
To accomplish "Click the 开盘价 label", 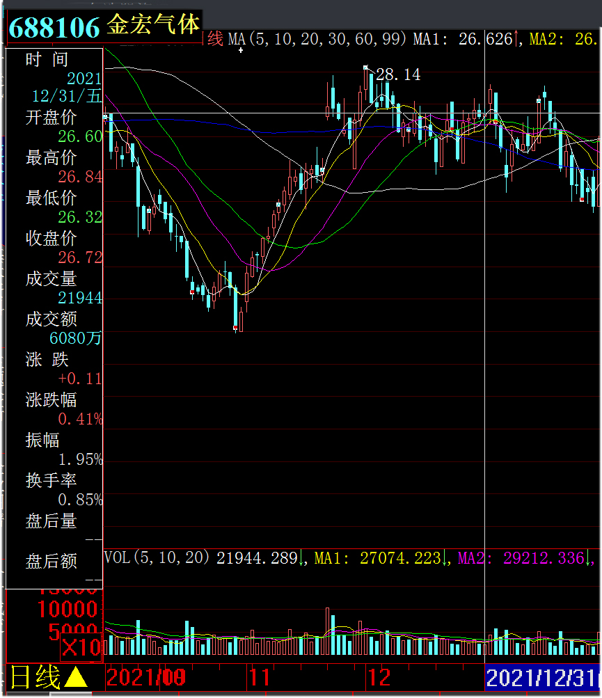I will click(x=51, y=118).
